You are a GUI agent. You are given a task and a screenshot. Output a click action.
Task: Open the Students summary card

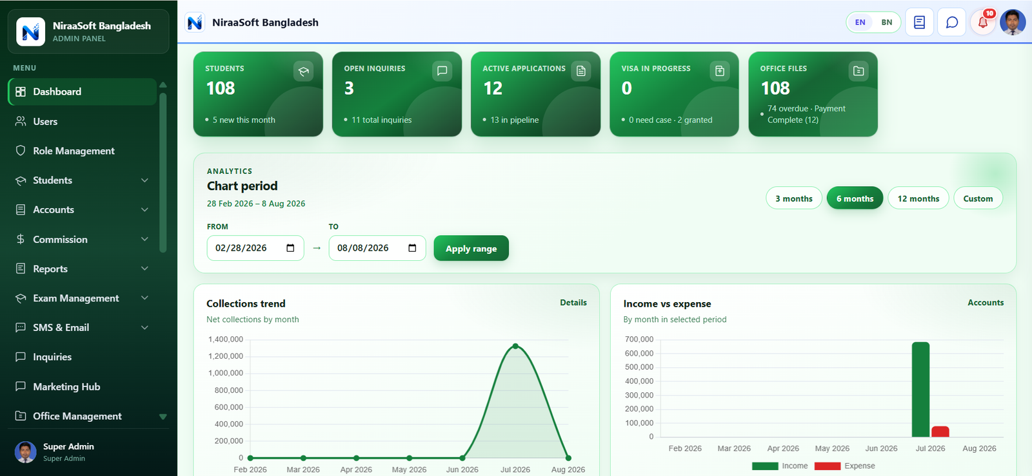[x=258, y=94]
